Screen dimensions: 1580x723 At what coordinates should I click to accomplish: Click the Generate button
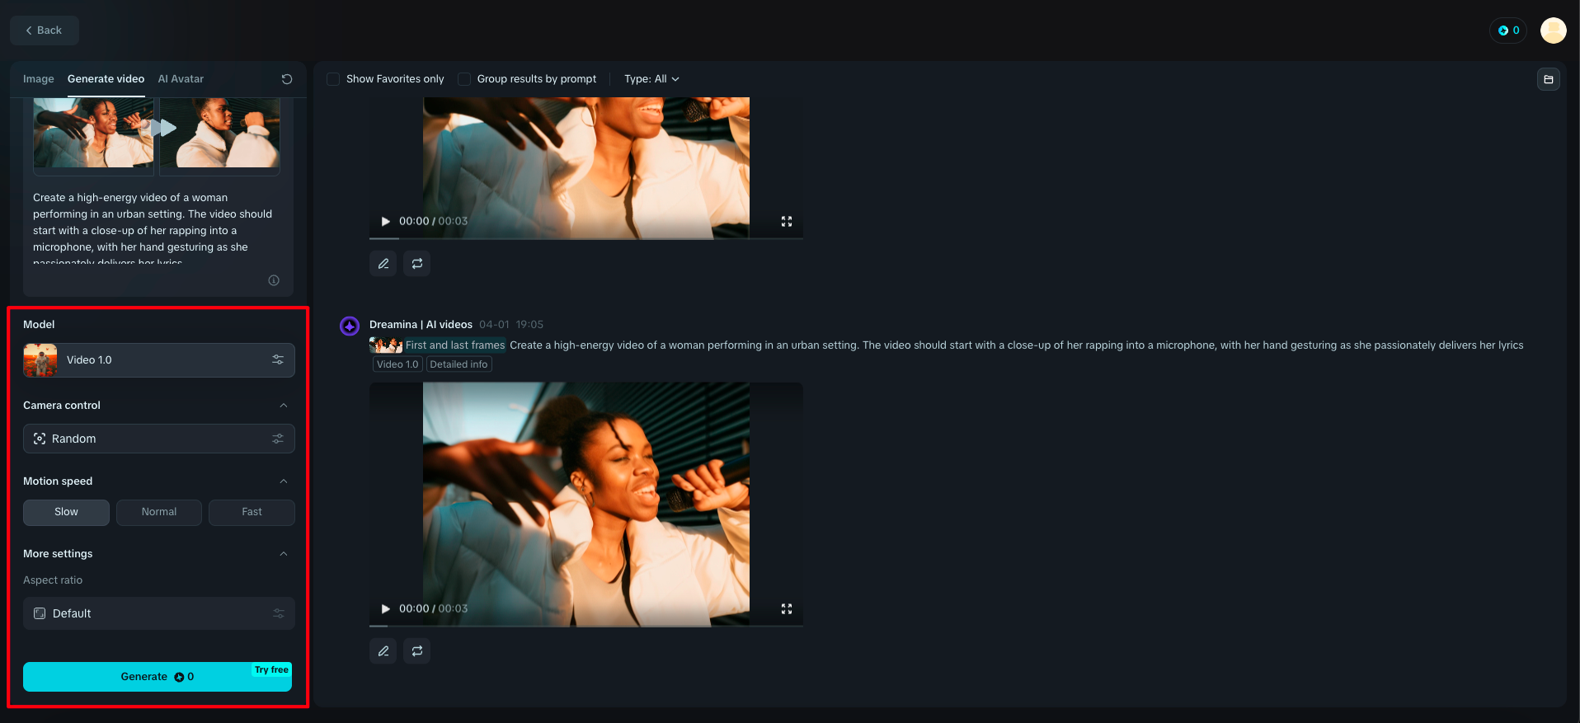[x=158, y=677]
